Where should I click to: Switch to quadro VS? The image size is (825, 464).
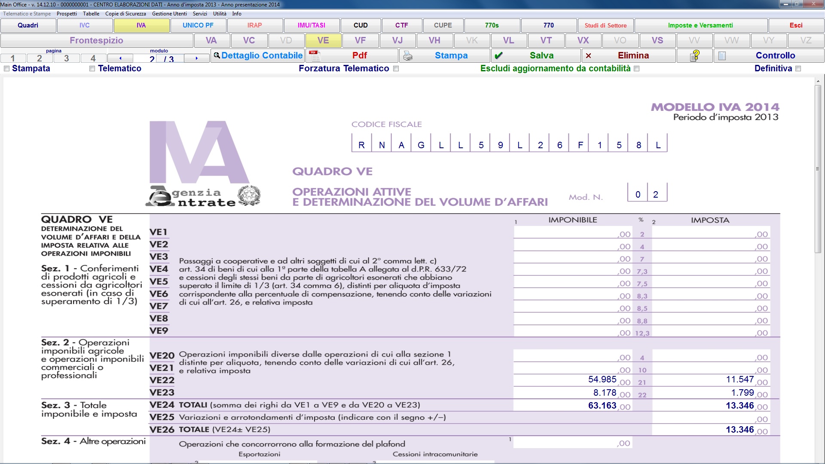pos(657,40)
